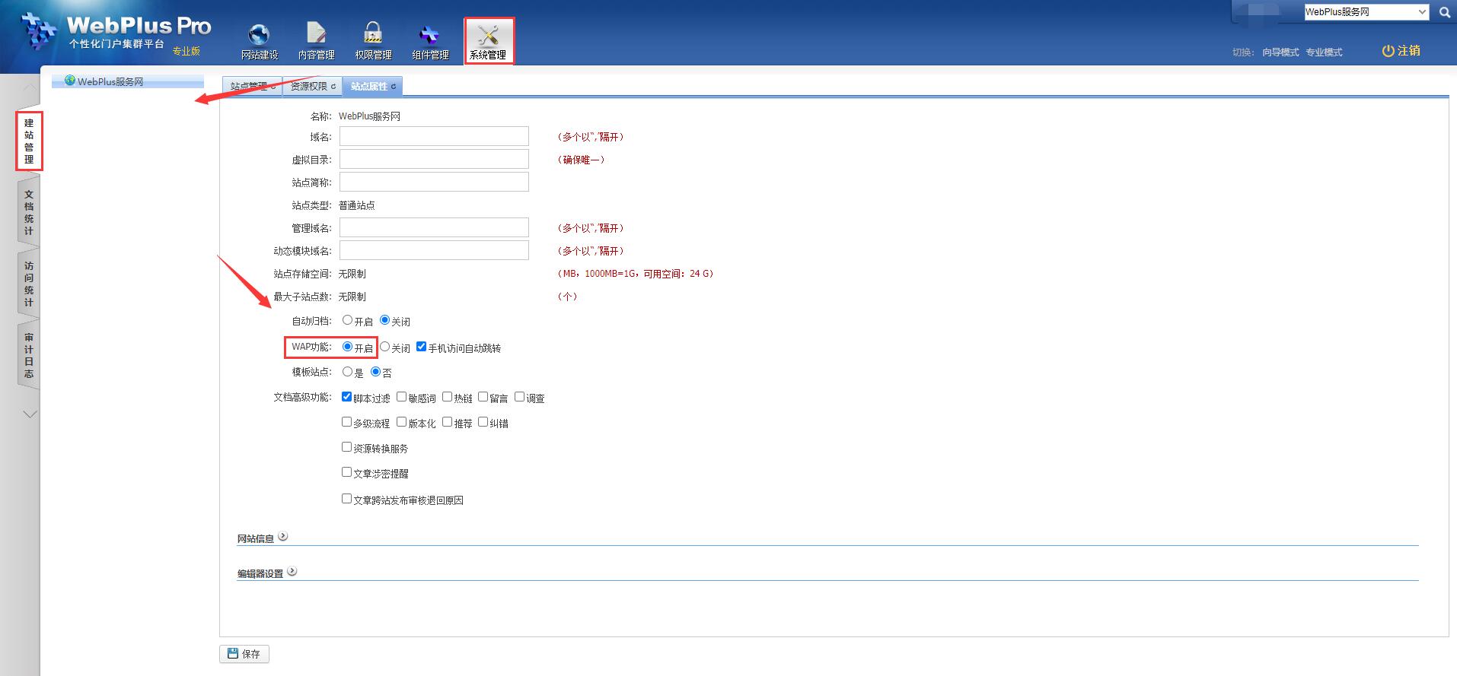Open the 内容管理 document icon

pos(316,35)
